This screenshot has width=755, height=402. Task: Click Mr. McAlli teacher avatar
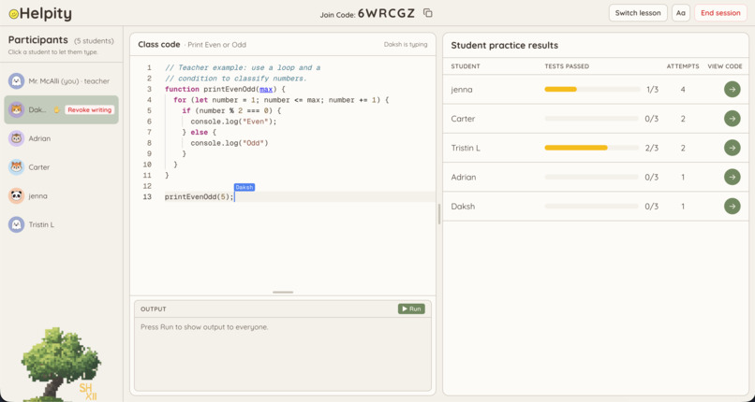coord(16,81)
